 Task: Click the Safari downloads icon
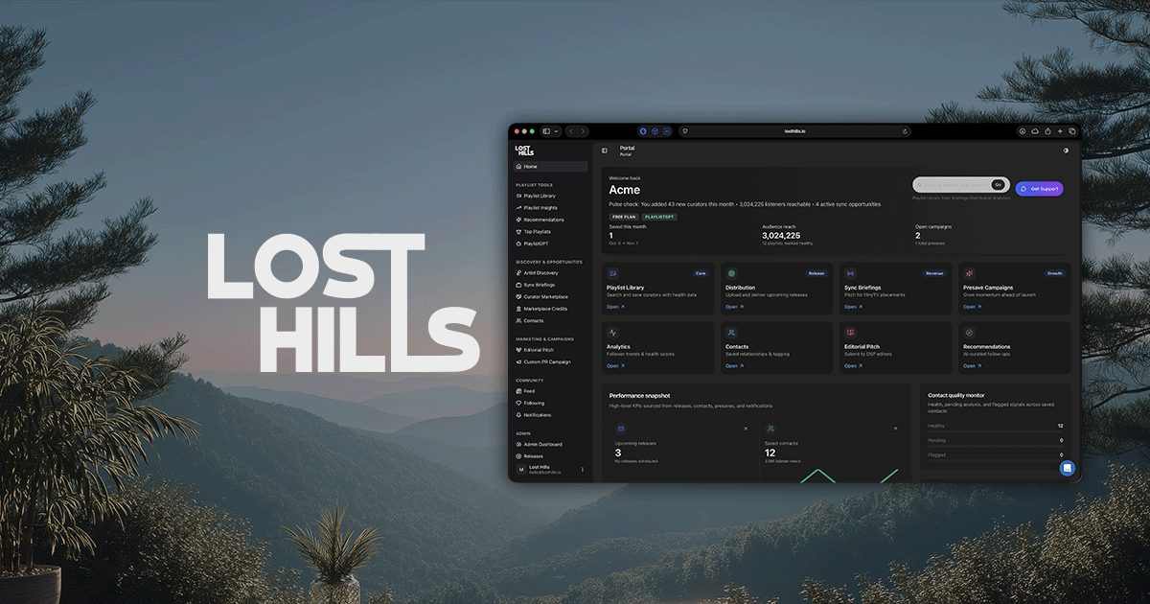1023,131
